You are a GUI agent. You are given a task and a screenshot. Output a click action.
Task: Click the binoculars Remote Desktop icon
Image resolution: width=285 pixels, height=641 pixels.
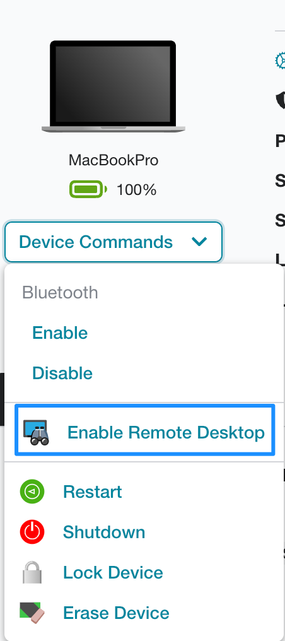pos(36,433)
